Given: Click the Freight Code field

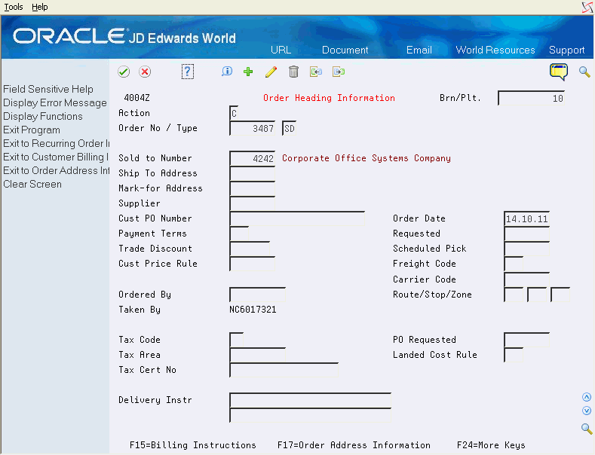Looking at the screenshot, I should (514, 264).
